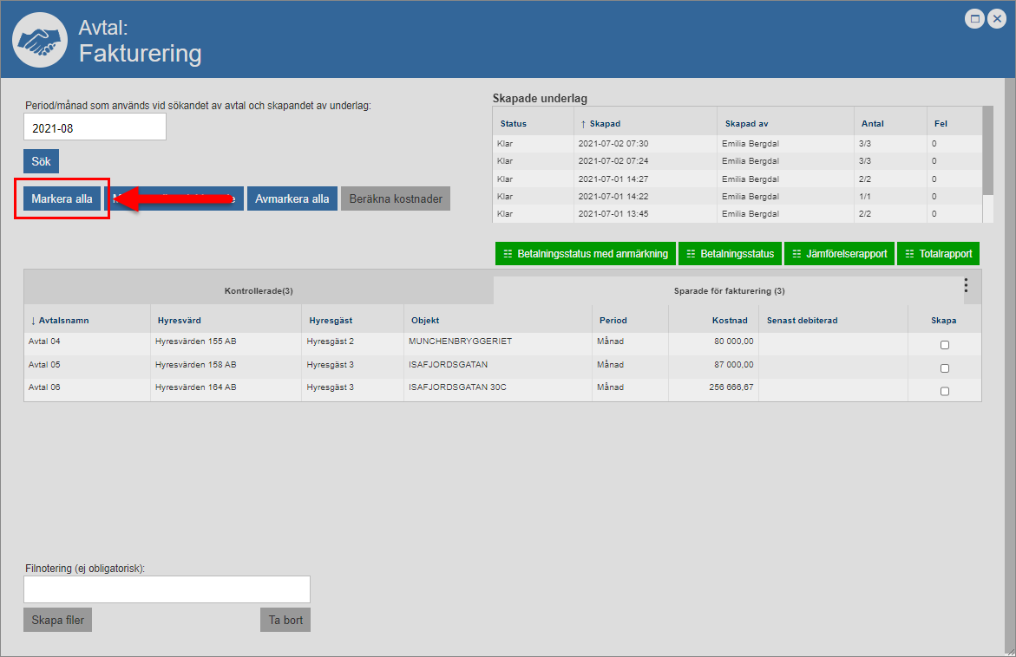Open the Betalningsstatus med anmärkning report

tap(586, 254)
